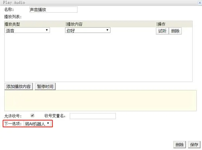This screenshot has width=202, height=150.
Task: Click the 添加播放内容 button
Action: pos(19,86)
